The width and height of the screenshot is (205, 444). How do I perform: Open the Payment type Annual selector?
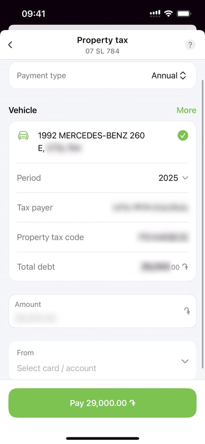[169, 76]
